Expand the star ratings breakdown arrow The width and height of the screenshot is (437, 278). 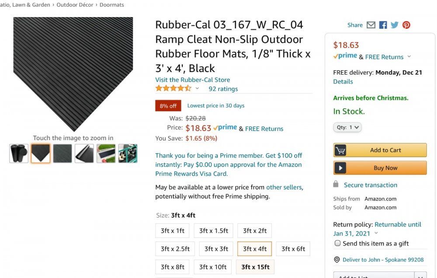(x=197, y=89)
